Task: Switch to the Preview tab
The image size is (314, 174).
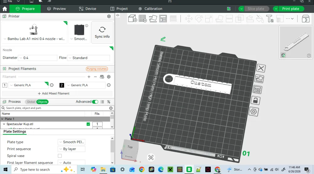Action: click(x=57, y=9)
